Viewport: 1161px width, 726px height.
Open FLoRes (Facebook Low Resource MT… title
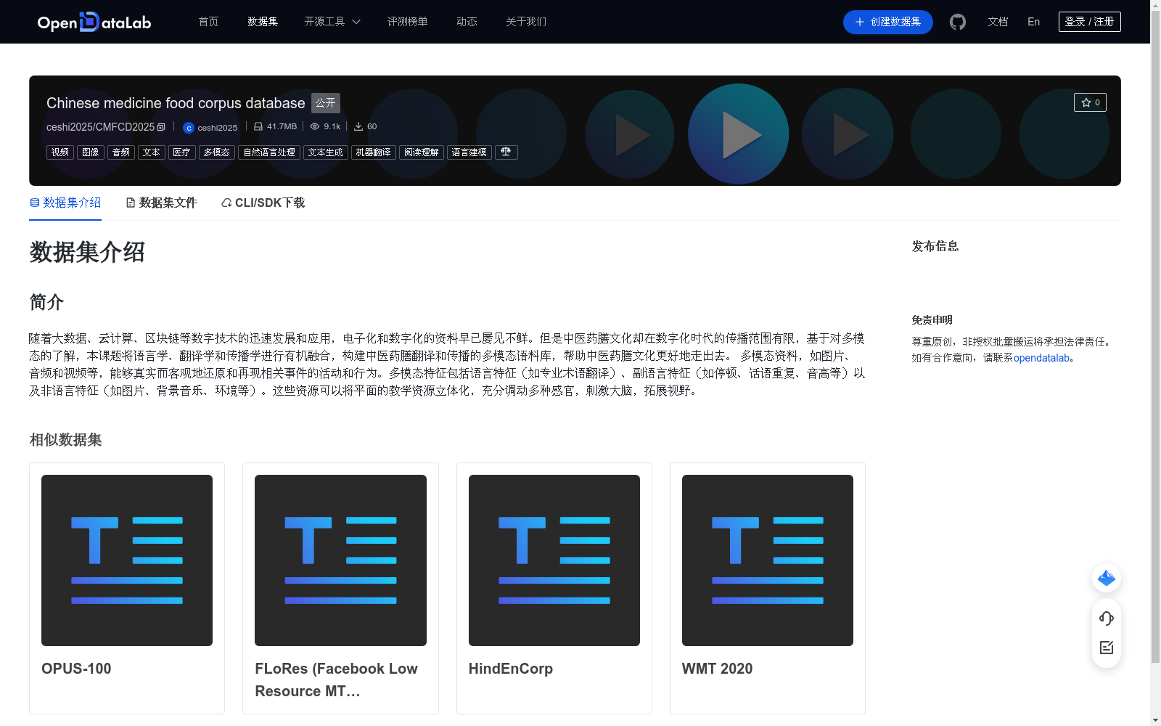point(337,680)
